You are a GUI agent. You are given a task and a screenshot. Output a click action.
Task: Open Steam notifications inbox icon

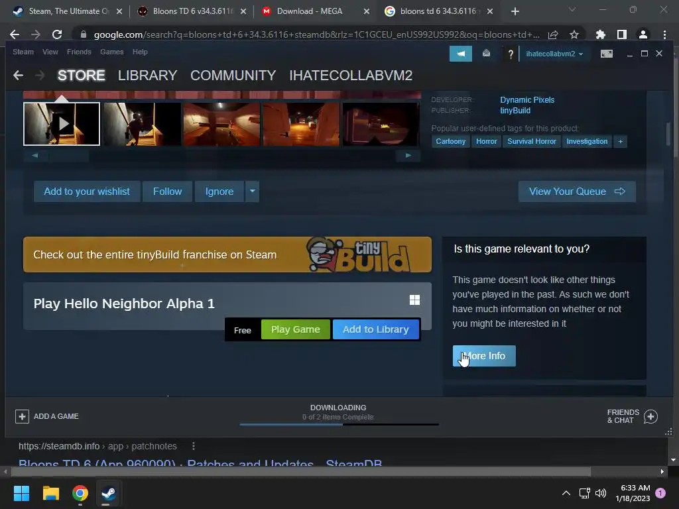point(486,53)
